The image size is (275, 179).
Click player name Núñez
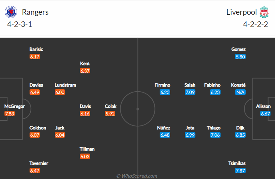pos(164,128)
